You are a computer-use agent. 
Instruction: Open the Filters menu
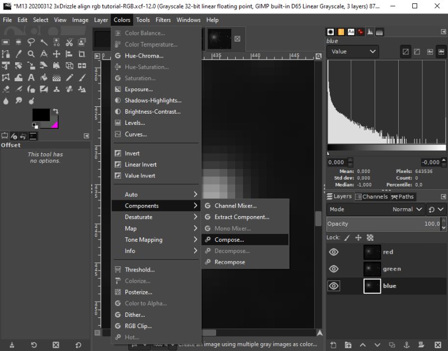pos(163,20)
